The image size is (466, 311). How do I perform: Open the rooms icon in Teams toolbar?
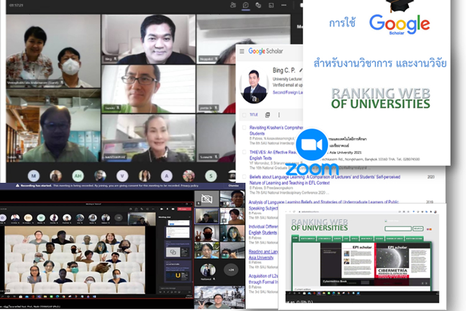click(x=271, y=5)
